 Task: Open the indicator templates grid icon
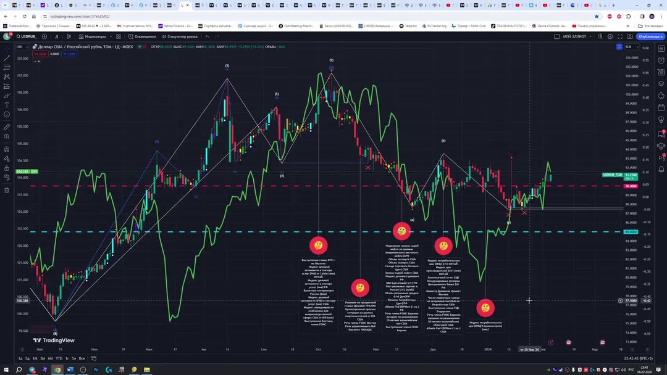click(x=119, y=36)
